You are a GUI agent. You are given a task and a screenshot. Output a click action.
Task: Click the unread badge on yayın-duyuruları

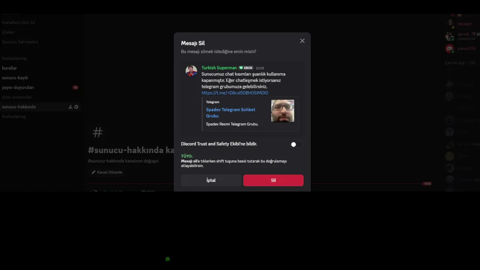[x=75, y=87]
